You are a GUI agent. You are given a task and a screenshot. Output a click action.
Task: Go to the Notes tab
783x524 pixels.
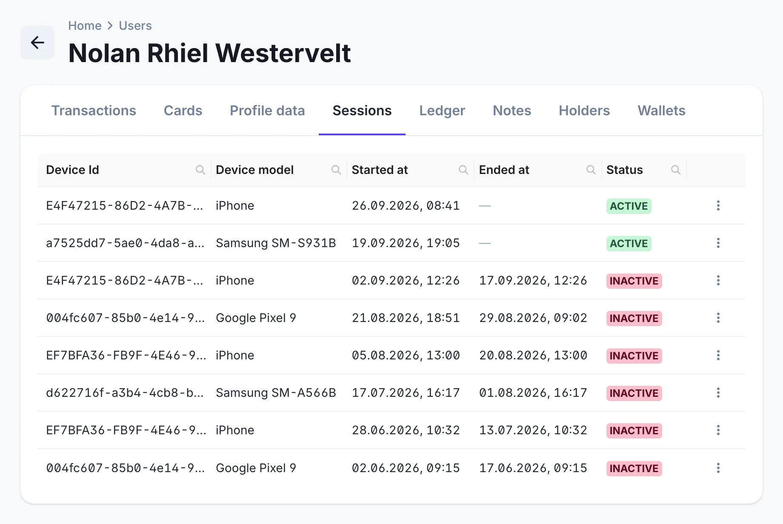tap(512, 111)
